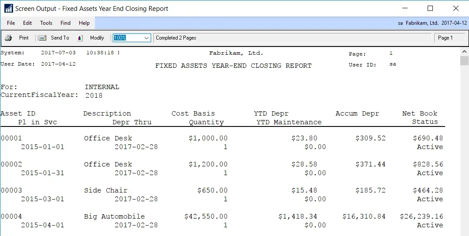Click the application icon in title bar
The height and width of the screenshot is (236, 469).
click(8, 8)
